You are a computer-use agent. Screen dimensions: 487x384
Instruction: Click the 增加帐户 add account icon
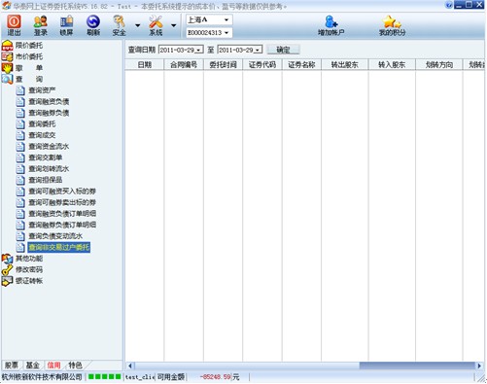tap(330, 25)
